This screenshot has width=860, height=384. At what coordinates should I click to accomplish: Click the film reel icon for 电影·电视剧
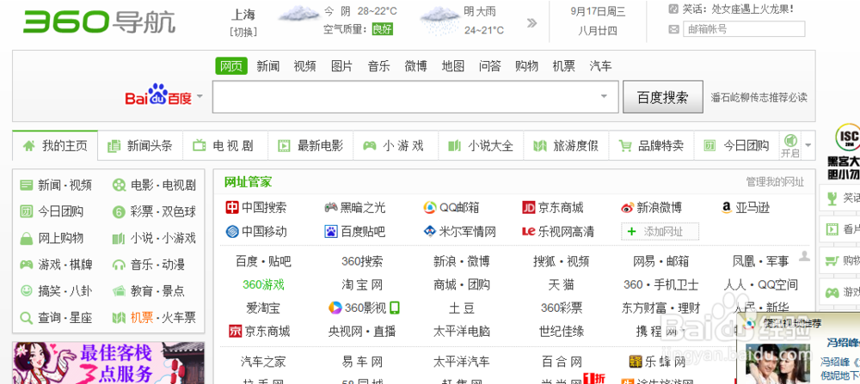point(119,186)
